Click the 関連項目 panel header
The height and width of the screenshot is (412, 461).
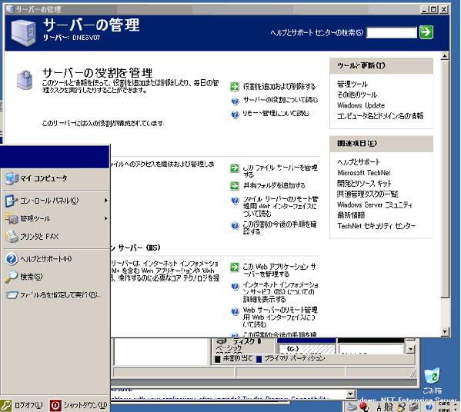pyautogui.click(x=381, y=144)
